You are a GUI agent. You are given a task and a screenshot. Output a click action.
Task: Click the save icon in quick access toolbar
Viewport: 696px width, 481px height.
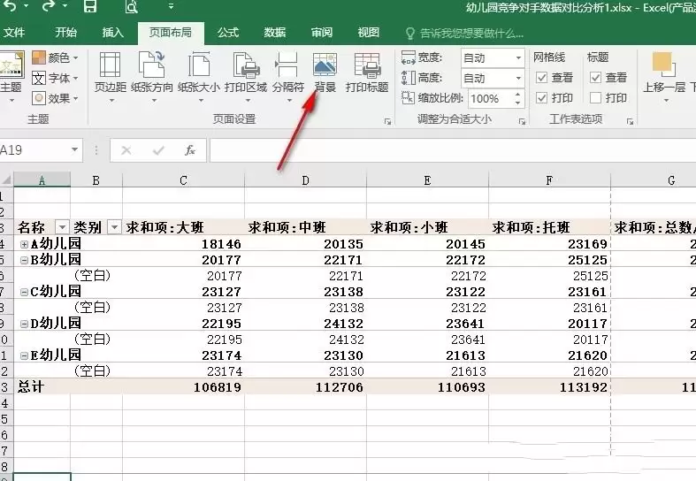90,6
